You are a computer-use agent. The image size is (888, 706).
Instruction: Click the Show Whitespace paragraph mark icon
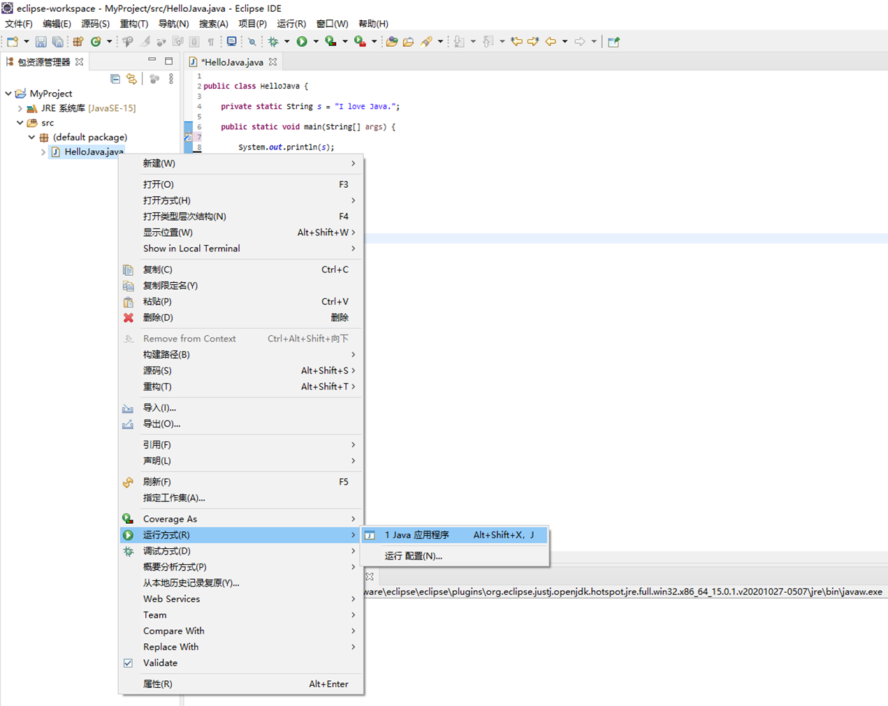(x=211, y=42)
